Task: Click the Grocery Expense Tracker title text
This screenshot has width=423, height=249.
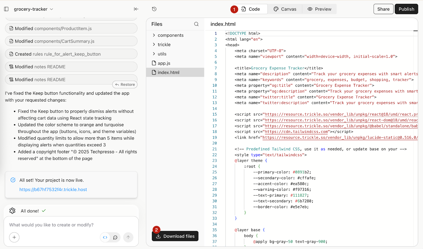Action: pyautogui.click(x=278, y=68)
